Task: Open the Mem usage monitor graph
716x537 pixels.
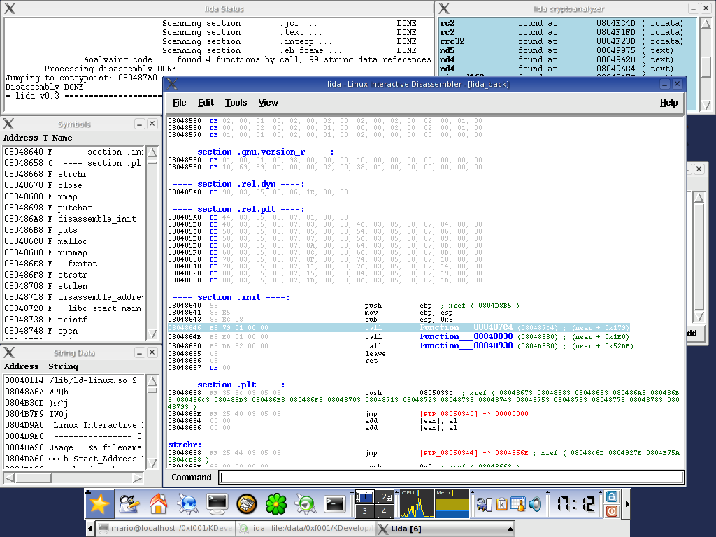Action: [452, 503]
